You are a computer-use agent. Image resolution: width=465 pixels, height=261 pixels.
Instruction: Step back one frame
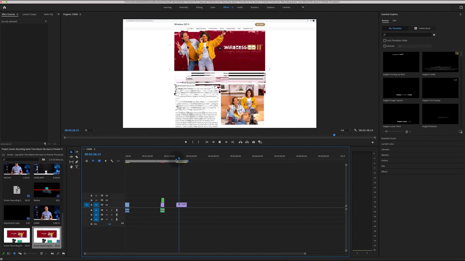point(213,142)
